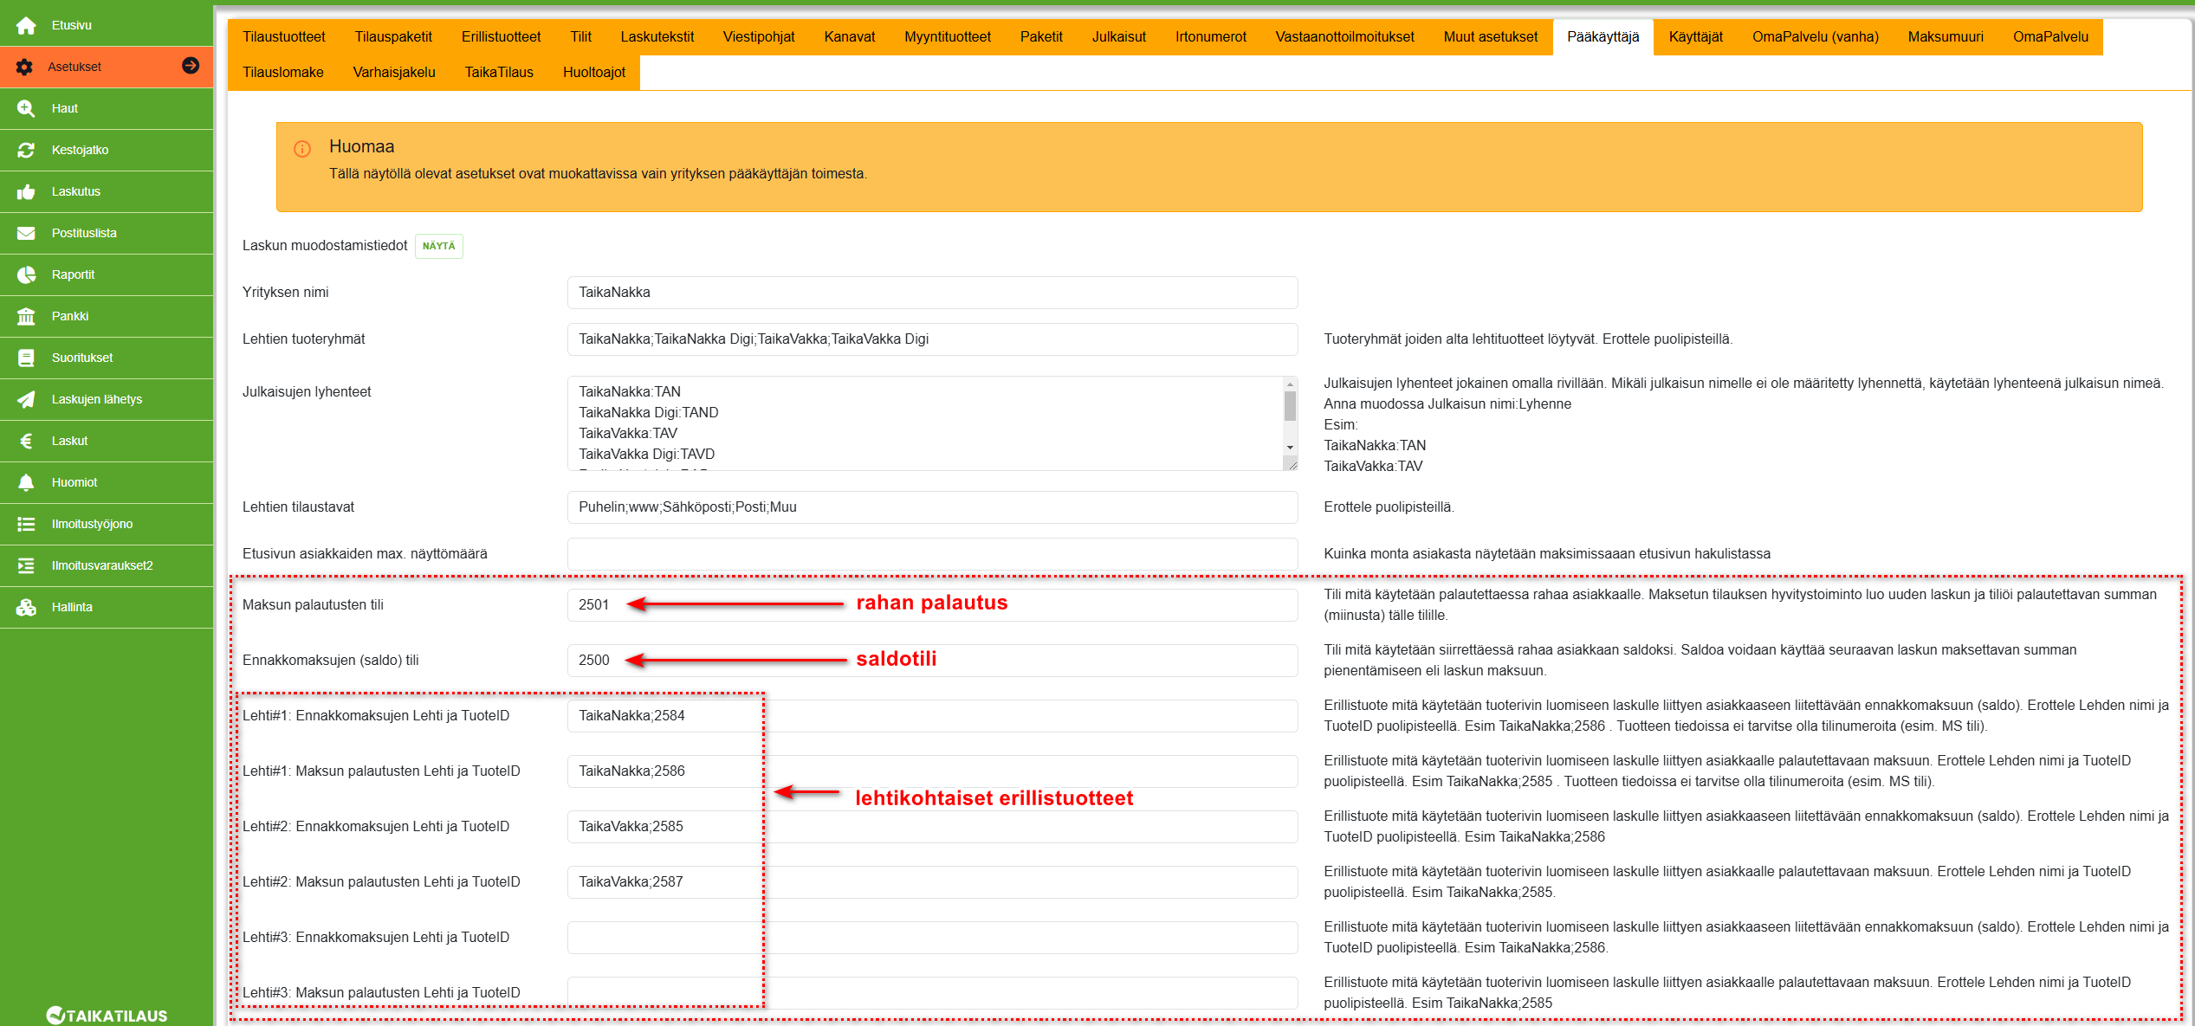Screen dimensions: 2195x1026
Task: Click the Julkaisujen lyhenteet textarea resize handle
Action: click(x=1292, y=464)
